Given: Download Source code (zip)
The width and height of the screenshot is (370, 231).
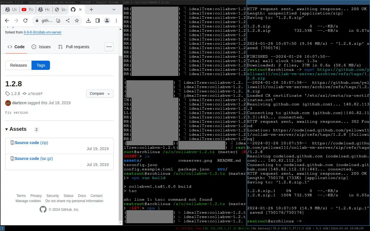Looking at the screenshot, I should click(32, 143).
